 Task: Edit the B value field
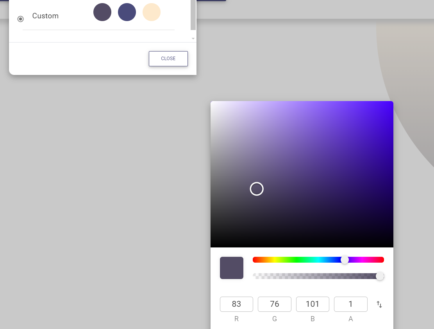313,304
